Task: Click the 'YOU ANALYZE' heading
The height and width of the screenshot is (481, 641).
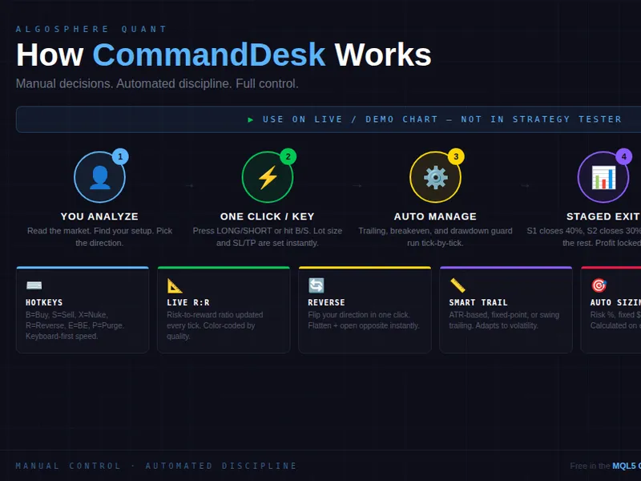Action: tap(99, 216)
